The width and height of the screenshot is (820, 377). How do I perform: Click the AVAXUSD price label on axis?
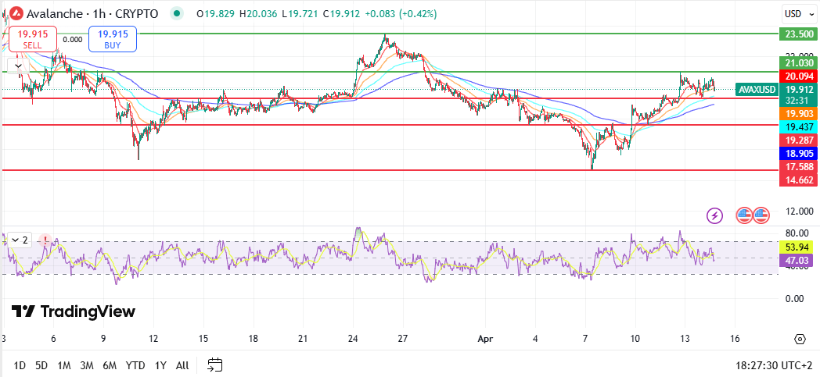[x=757, y=90]
